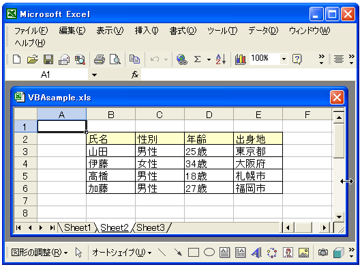This screenshot has height=267, width=362.
Task: Click the Center alignment icon
Action: point(339,59)
